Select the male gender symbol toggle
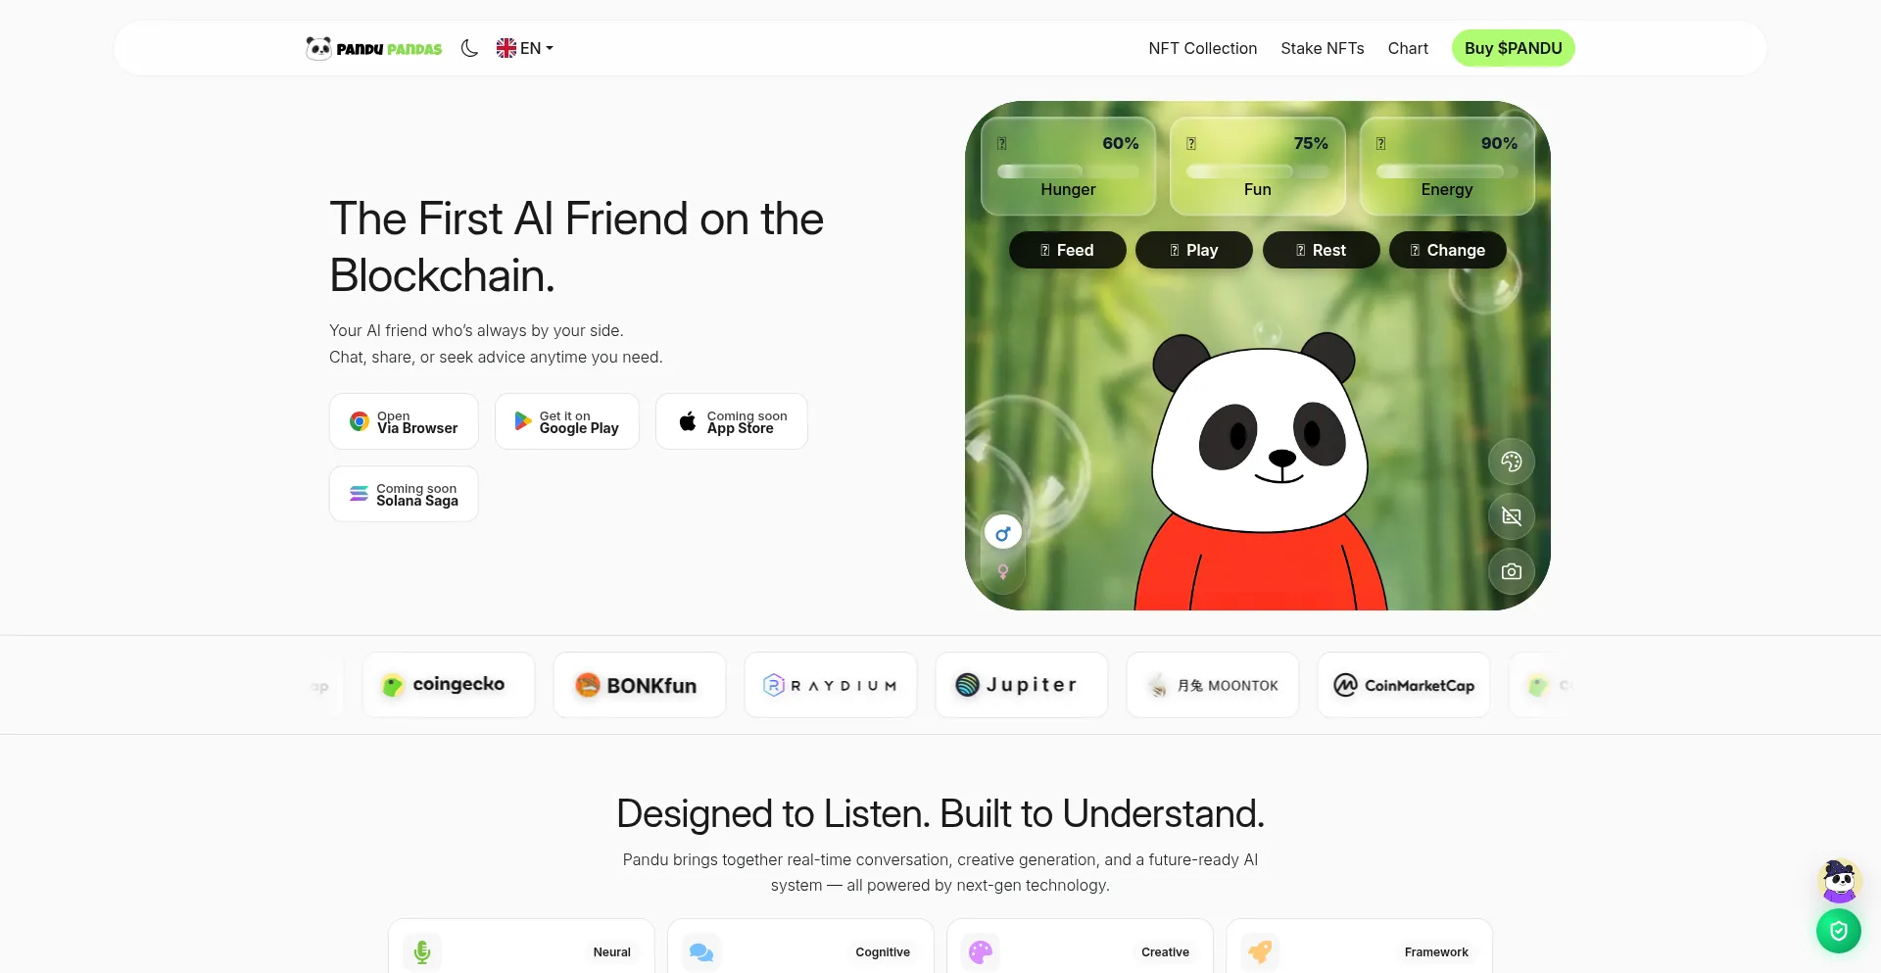 (x=1002, y=533)
